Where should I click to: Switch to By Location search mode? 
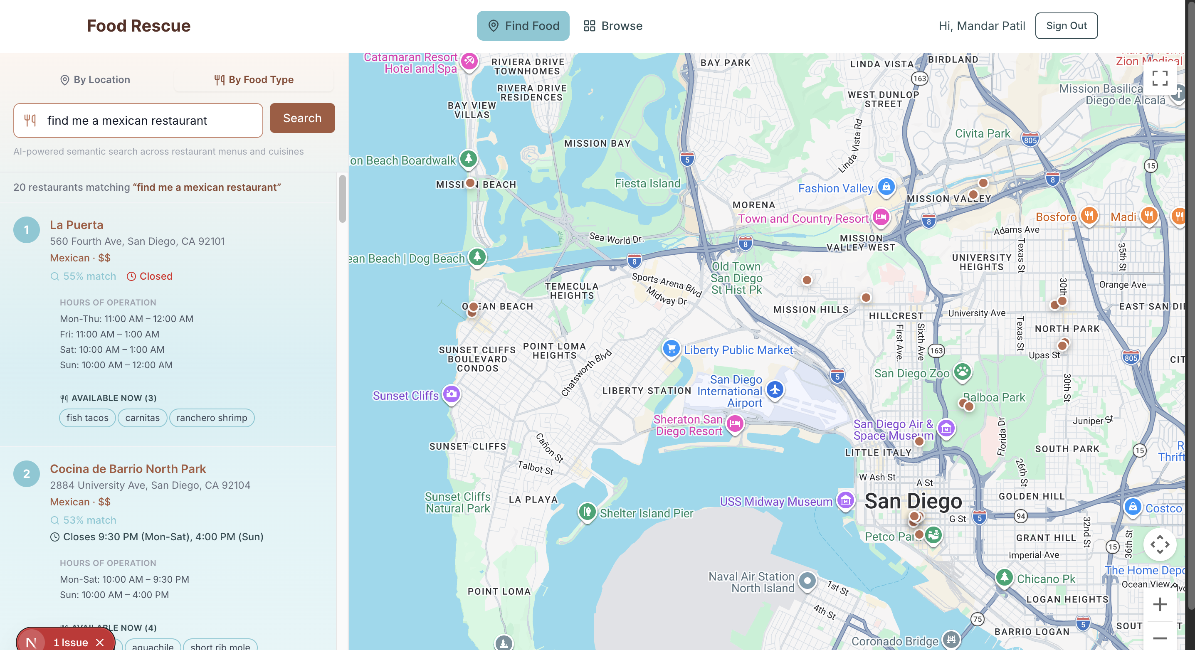(95, 80)
